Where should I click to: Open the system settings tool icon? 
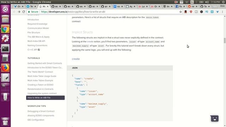click(x=5, y=38)
